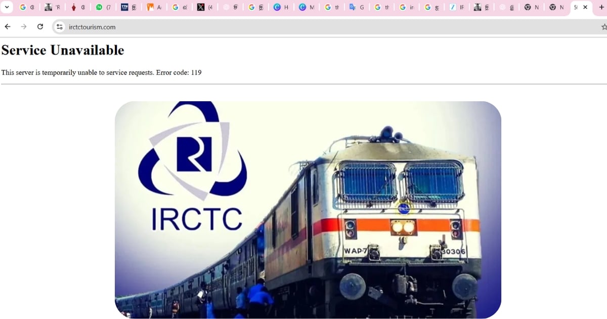Select the TTN news tab
This screenshot has width=607, height=319.
[128, 7]
